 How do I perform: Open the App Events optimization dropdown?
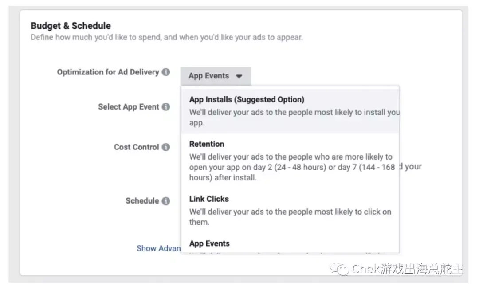tap(216, 76)
